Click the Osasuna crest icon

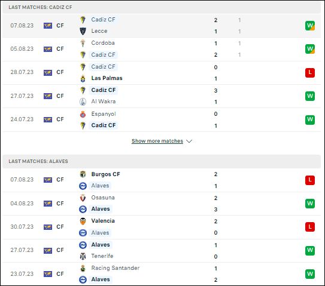(x=83, y=198)
